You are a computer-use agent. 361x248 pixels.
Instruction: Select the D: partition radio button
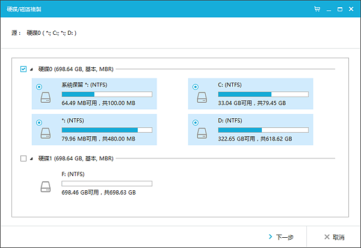[196, 122]
